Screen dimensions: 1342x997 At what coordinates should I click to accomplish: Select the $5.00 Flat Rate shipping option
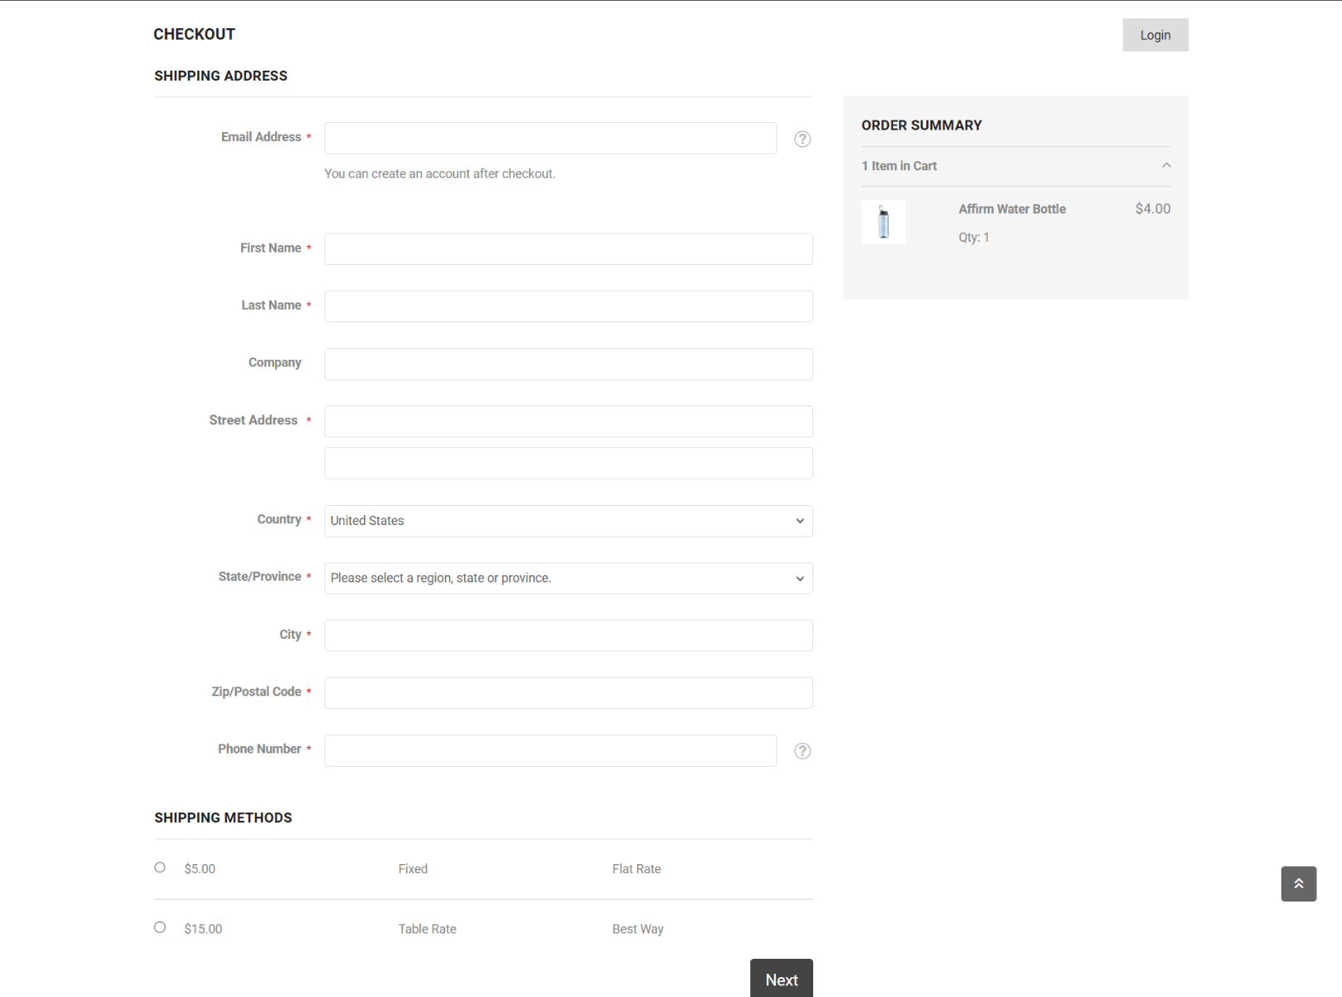(x=160, y=867)
